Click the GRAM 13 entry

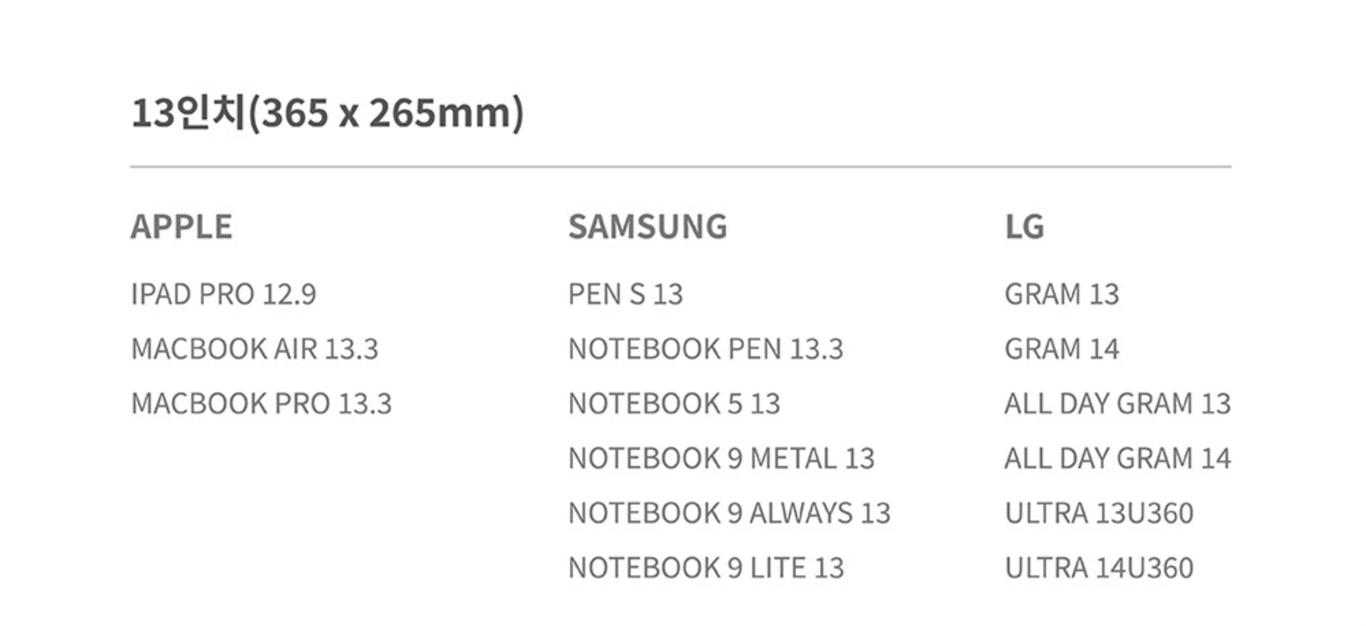click(x=1062, y=295)
